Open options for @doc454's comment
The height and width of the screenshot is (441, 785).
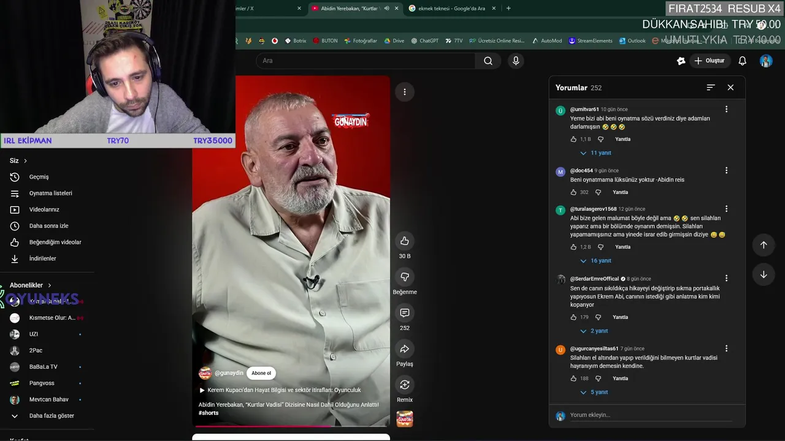[726, 170]
